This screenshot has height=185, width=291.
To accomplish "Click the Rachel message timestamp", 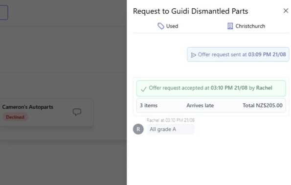I will tap(170, 120).
